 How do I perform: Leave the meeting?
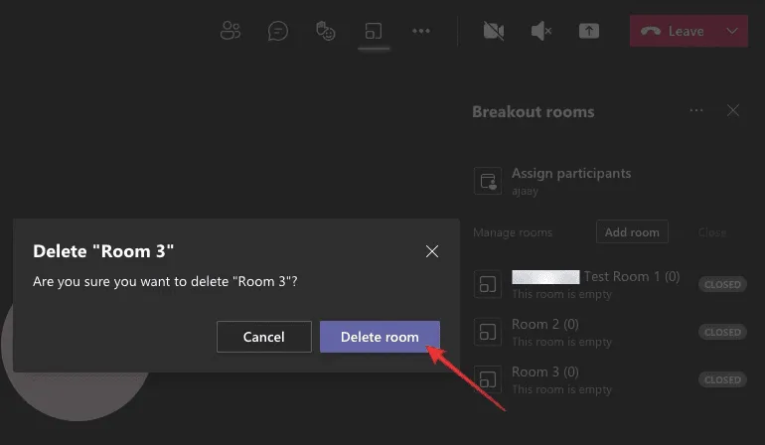click(x=674, y=31)
